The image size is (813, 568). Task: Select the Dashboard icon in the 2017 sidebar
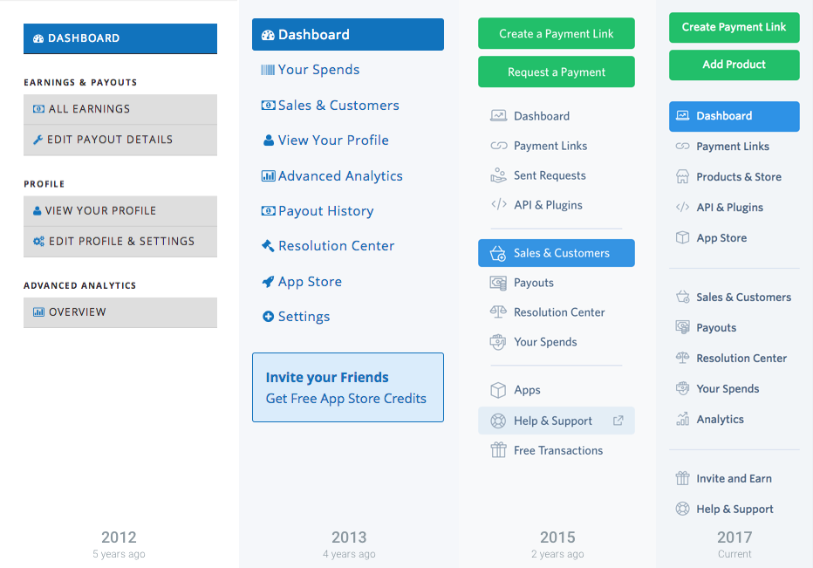682,116
